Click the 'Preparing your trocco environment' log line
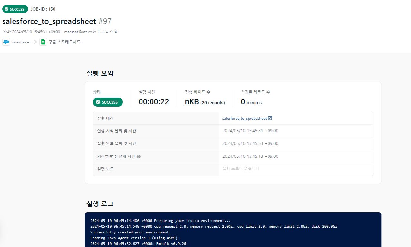The width and height of the screenshot is (411, 247). (160, 221)
